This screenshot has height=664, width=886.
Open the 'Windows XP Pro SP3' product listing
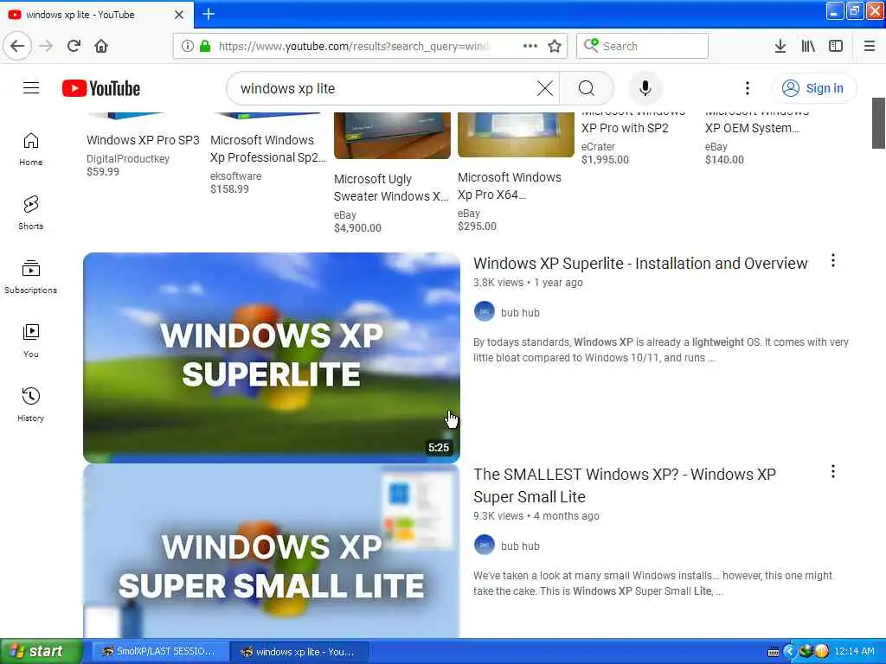[x=143, y=140]
